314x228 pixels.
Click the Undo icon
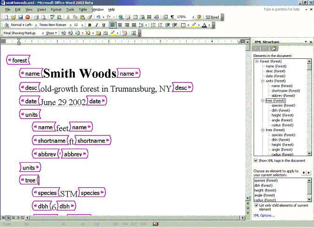click(98, 17)
